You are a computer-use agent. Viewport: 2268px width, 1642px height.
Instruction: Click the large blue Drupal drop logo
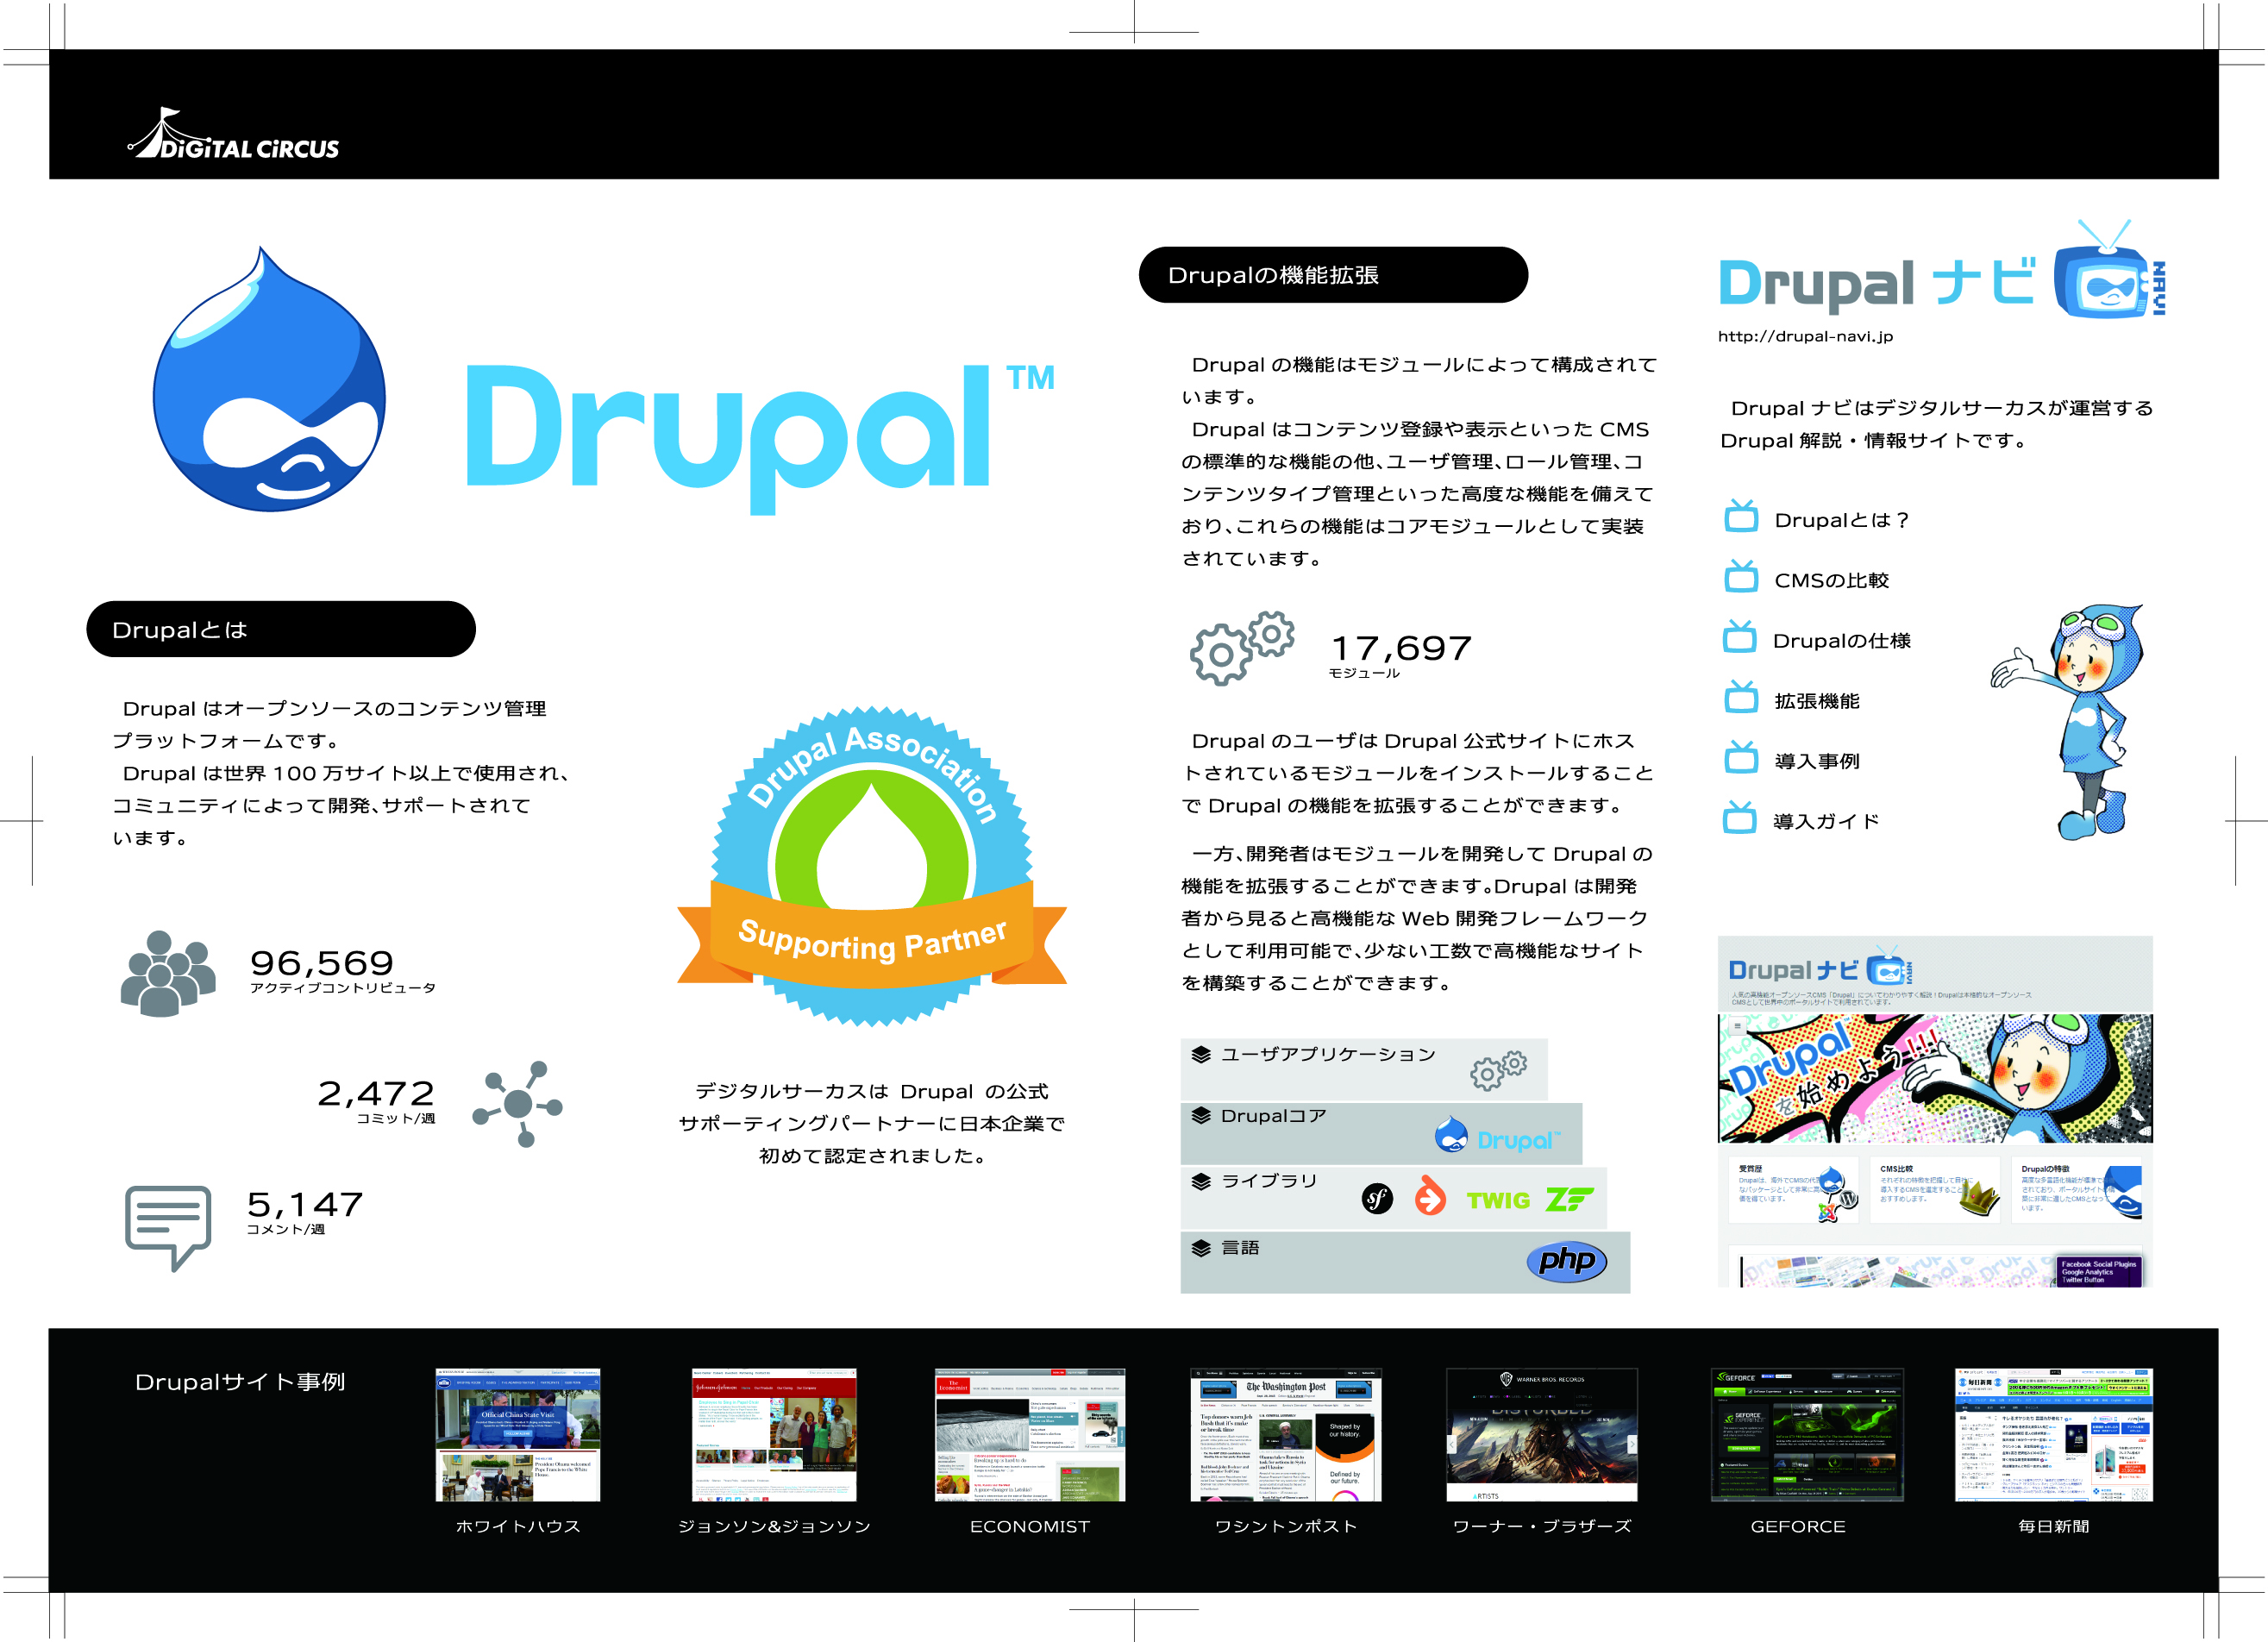pos(268,380)
